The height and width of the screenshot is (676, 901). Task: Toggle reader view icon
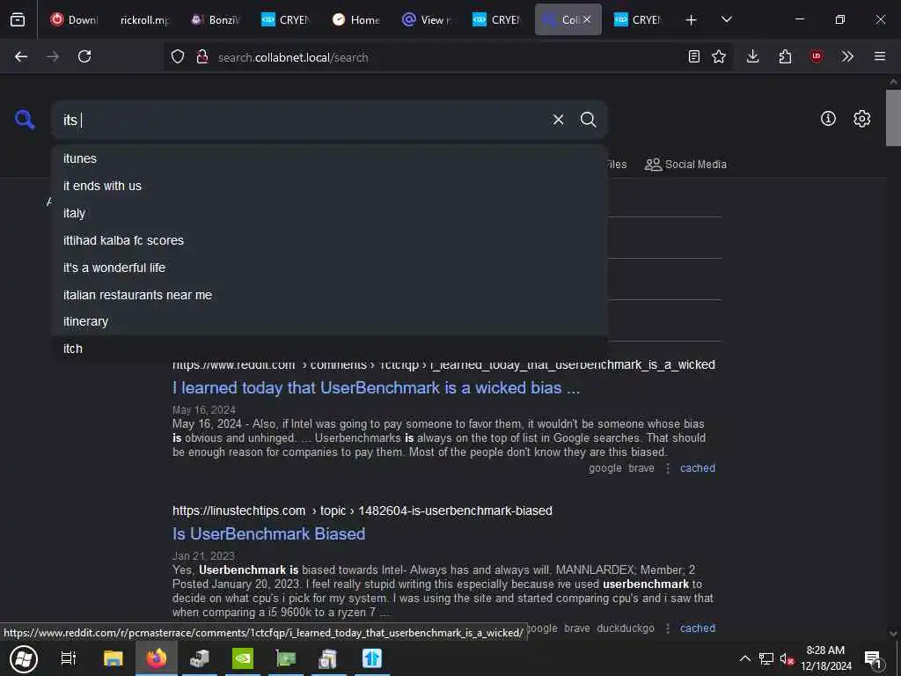pyautogui.click(x=694, y=56)
